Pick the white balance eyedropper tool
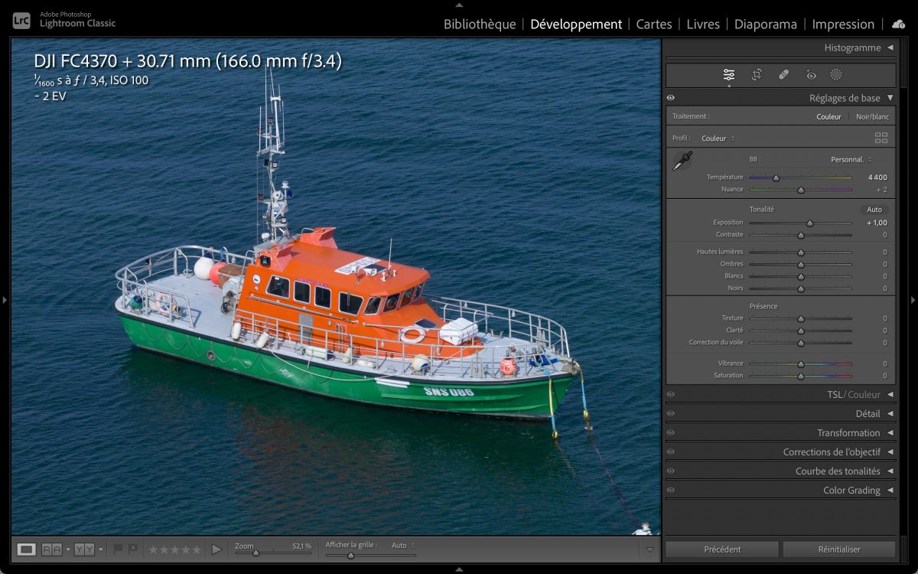Screen dimensions: 918x574 click(682, 161)
